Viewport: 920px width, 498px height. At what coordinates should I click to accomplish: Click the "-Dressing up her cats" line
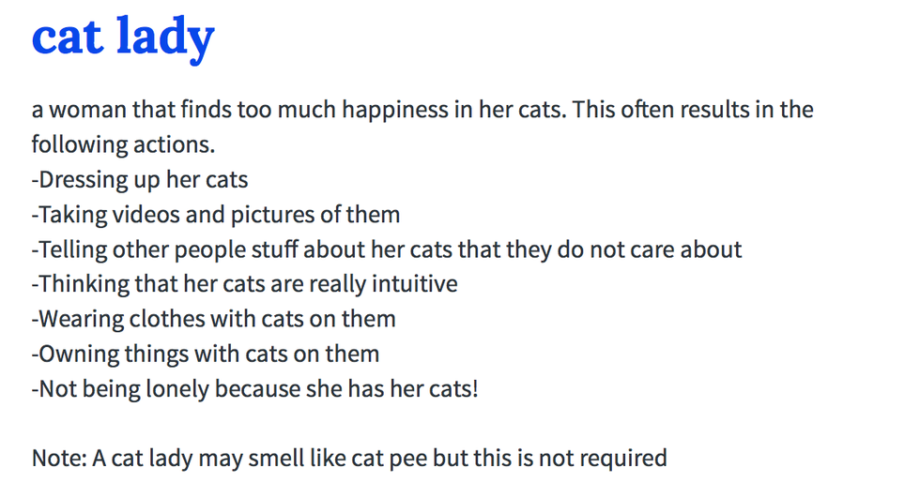140,179
